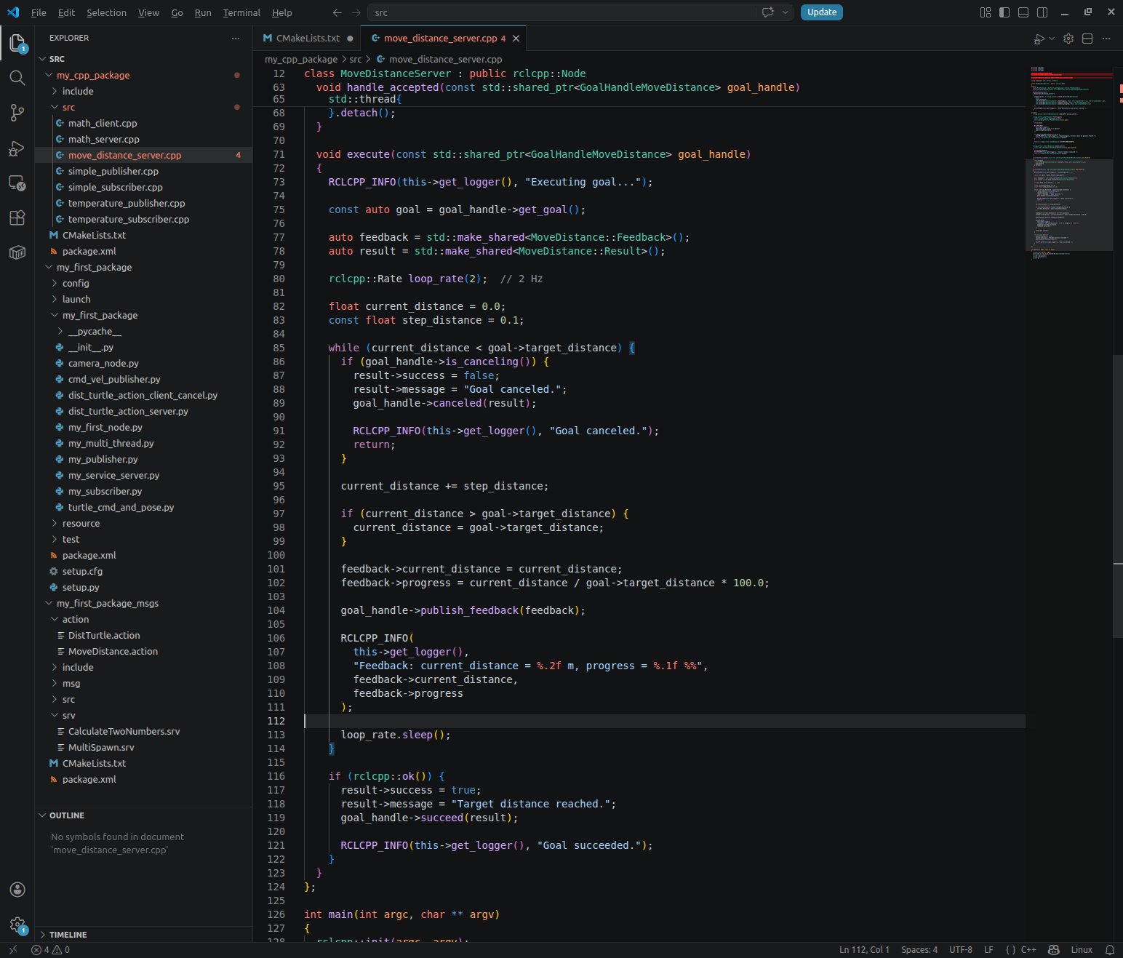Click UTF-8 encoding in status bar
Image resolution: width=1123 pixels, height=958 pixels.
click(961, 950)
